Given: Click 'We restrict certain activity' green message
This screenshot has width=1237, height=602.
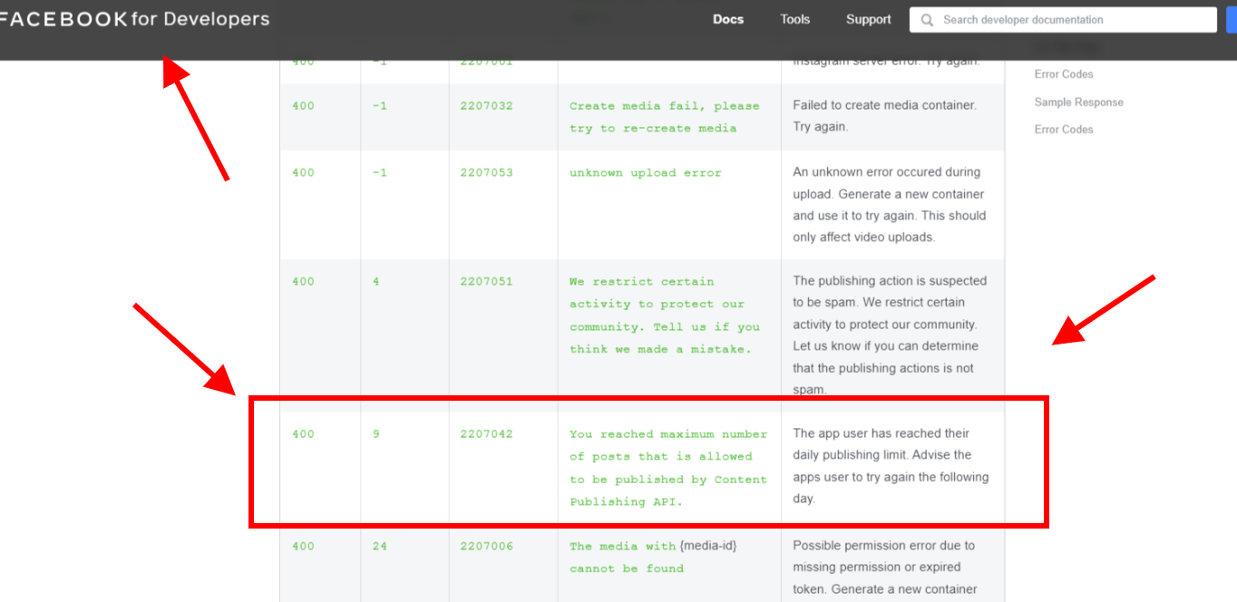Looking at the screenshot, I should click(x=665, y=316).
